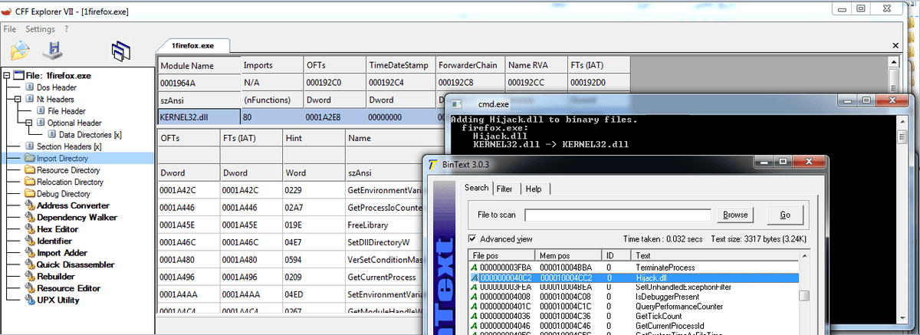
Task: Select the Resource Directory tree item
Action: click(67, 170)
